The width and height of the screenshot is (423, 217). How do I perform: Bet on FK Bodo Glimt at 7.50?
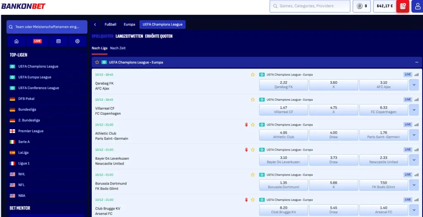pos(384,185)
